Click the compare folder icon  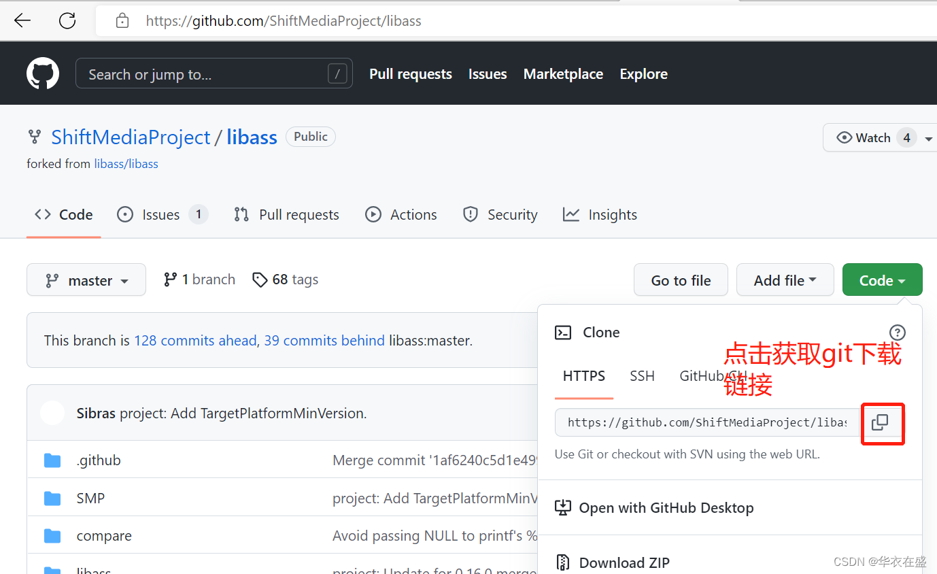52,536
